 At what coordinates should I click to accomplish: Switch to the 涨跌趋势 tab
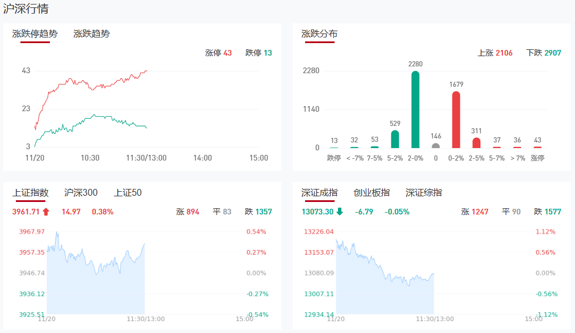(91, 34)
